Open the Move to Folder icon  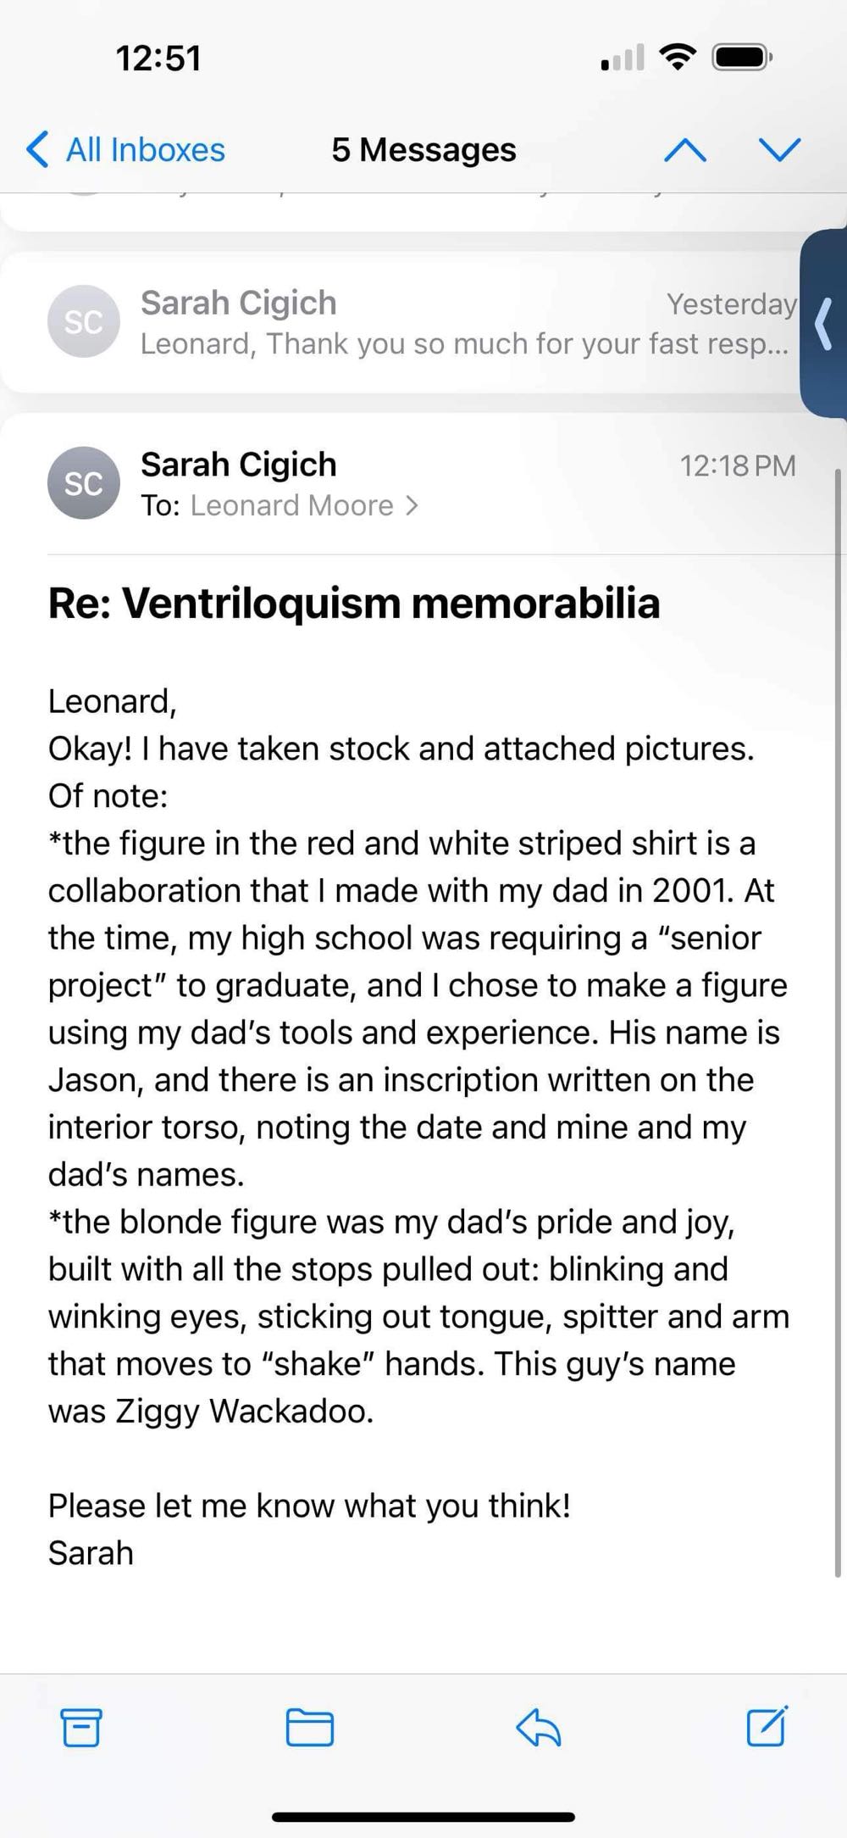tap(309, 1727)
